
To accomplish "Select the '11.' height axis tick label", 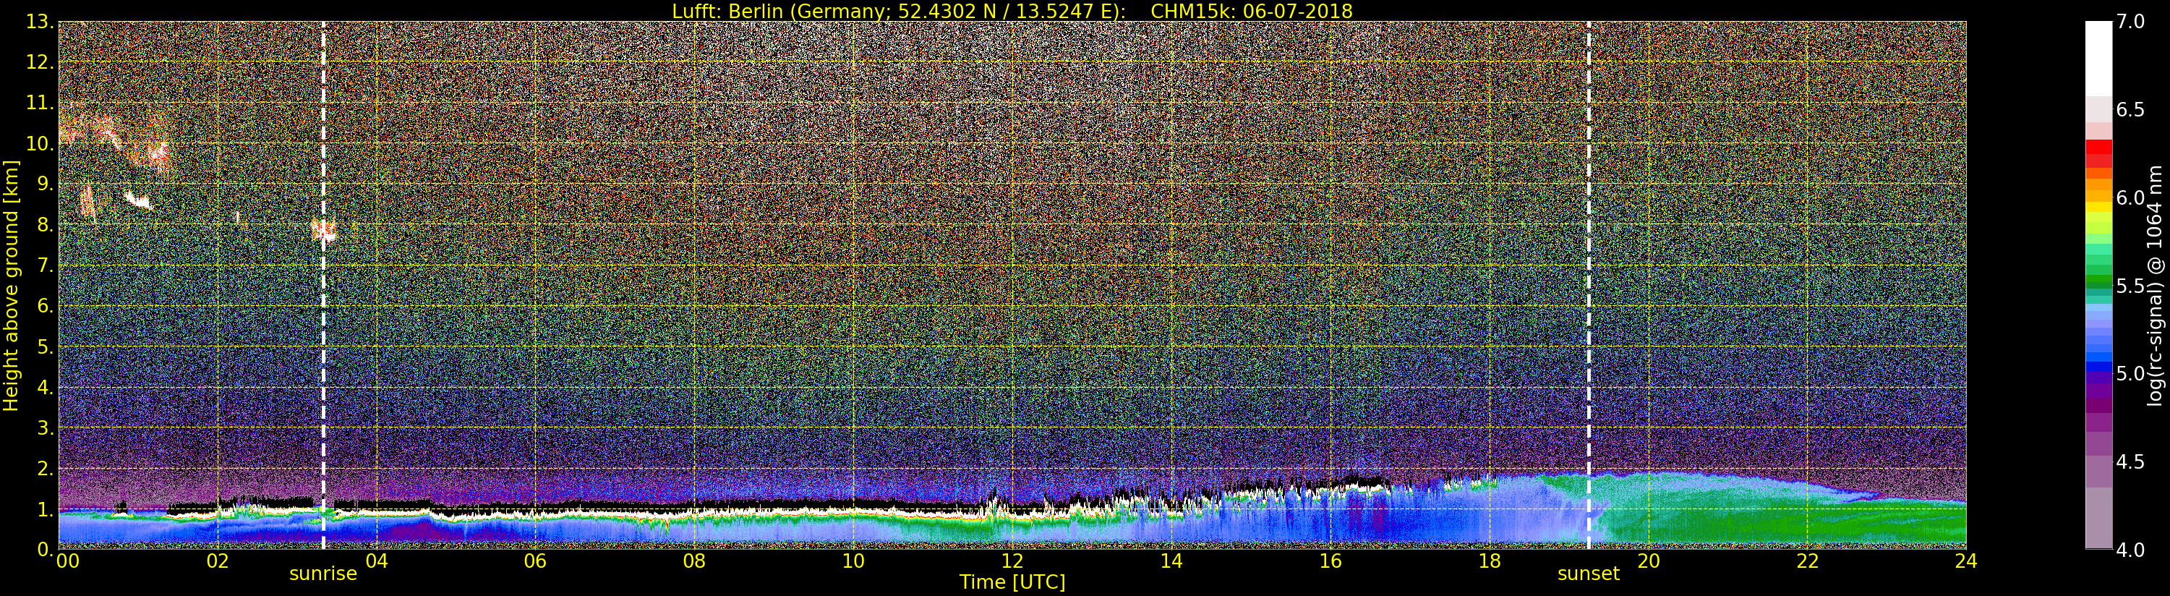I will (40, 103).
